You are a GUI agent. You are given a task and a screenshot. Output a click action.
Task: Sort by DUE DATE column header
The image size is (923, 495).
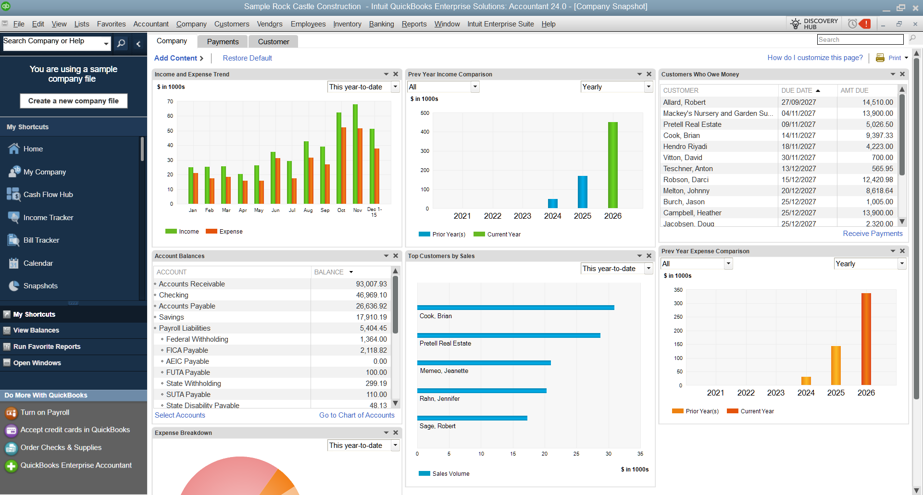[807, 90]
